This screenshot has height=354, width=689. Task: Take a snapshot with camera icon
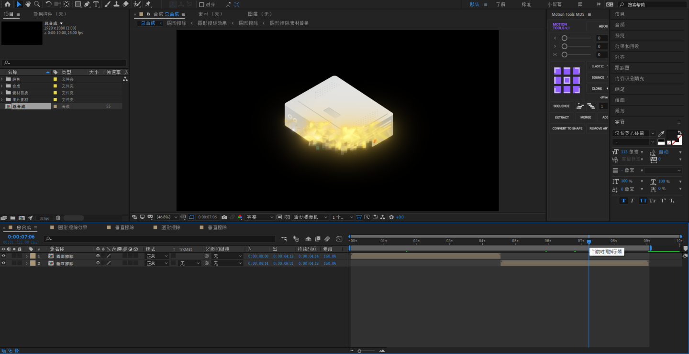[x=224, y=217]
